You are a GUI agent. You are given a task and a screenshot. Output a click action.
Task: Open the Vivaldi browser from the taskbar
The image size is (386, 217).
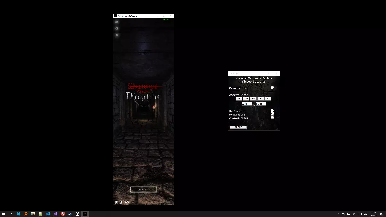point(63,214)
